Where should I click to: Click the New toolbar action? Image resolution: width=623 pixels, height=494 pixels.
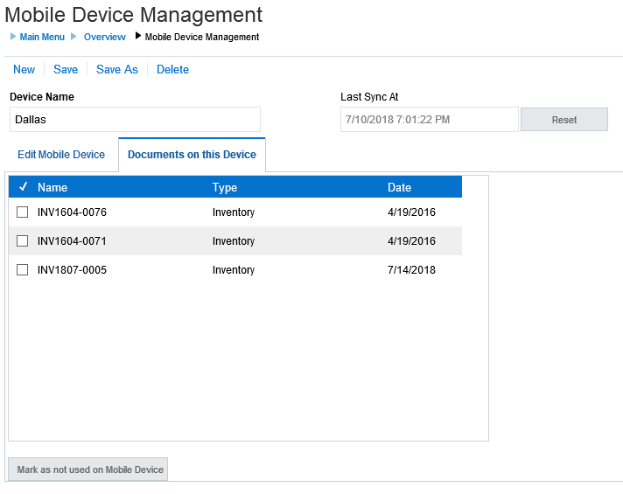(x=24, y=70)
